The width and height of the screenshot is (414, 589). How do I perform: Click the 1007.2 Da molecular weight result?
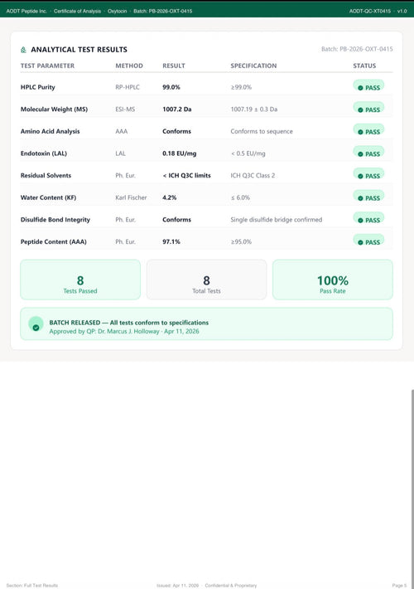point(177,110)
